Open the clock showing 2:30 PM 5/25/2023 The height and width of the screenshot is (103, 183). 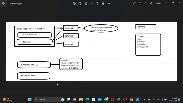[173, 100]
